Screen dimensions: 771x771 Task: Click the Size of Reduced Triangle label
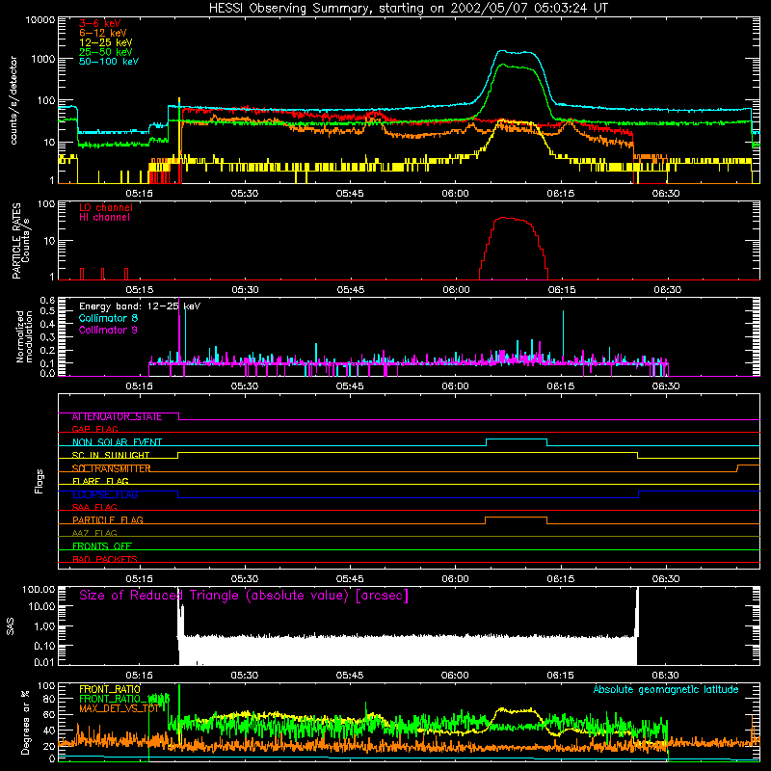coord(244,596)
